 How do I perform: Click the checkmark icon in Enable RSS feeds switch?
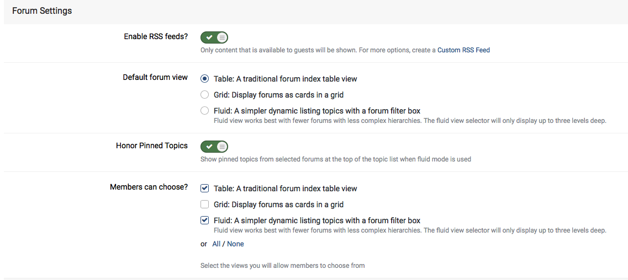209,37
